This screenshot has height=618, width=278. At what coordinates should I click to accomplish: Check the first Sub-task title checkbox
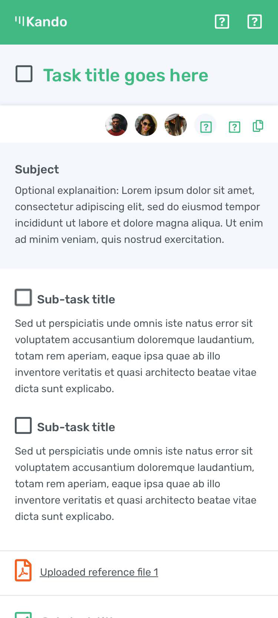(23, 298)
